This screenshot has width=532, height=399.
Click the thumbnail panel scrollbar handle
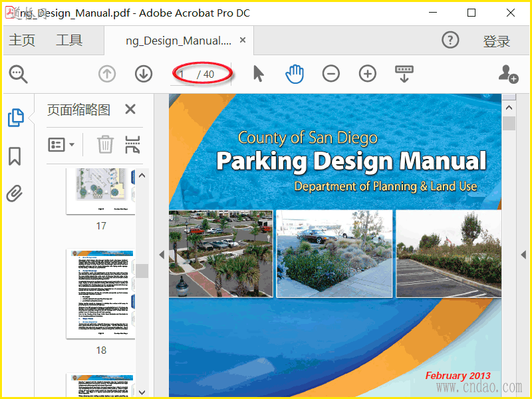(x=142, y=271)
